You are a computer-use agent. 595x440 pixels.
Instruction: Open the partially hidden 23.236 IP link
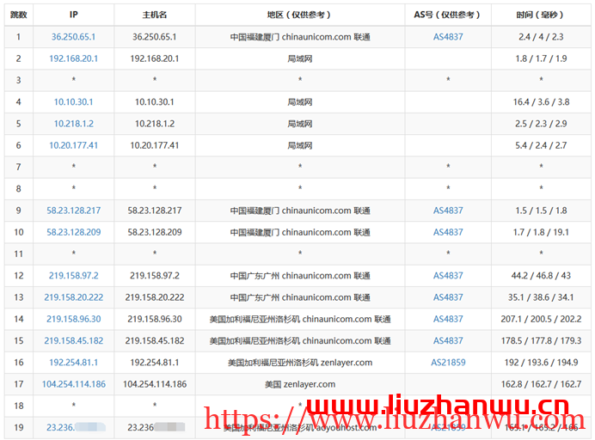[76, 427]
